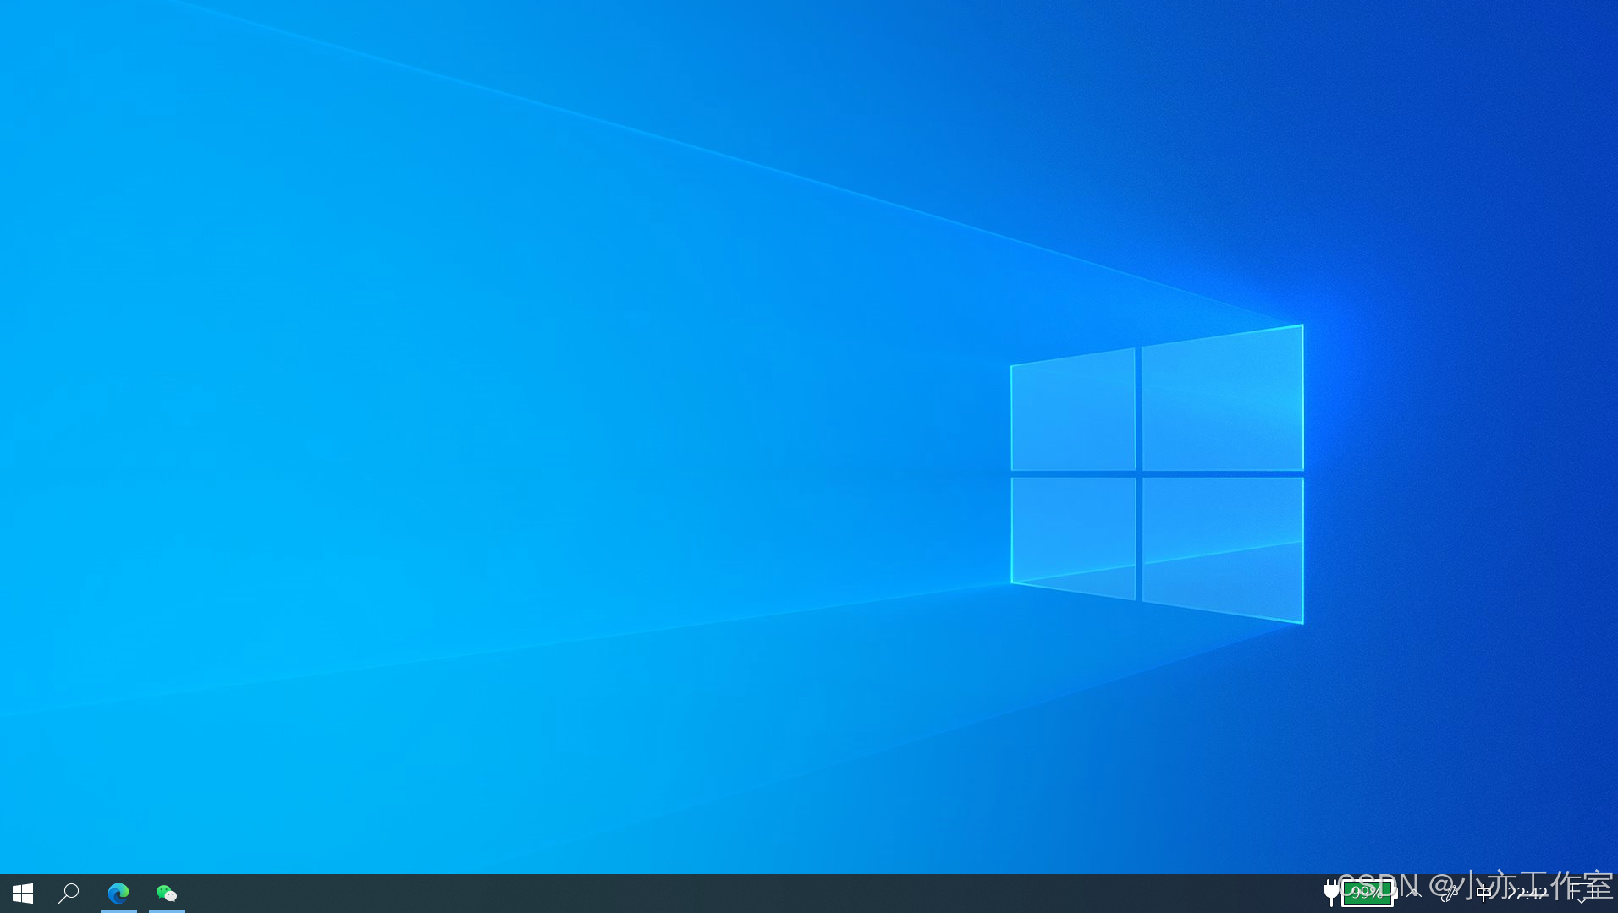Screen dimensions: 1618x913
Task: Switch the Chinese IME input indicator
Action: [1483, 893]
